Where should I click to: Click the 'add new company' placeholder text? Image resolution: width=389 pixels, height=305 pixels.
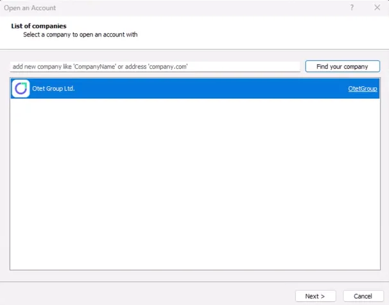(39, 67)
